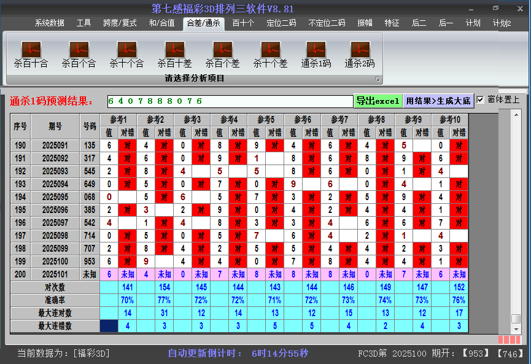The width and height of the screenshot is (531, 364).
Task: Select the 振幅 tab
Action: (x=365, y=23)
